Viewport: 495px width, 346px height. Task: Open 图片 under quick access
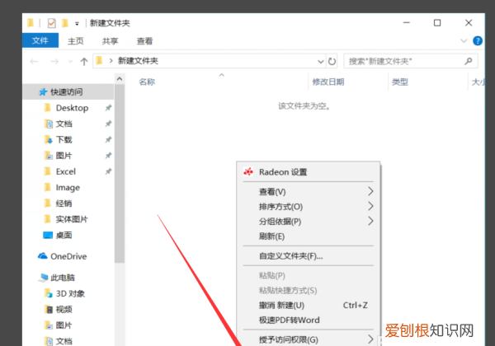point(64,156)
